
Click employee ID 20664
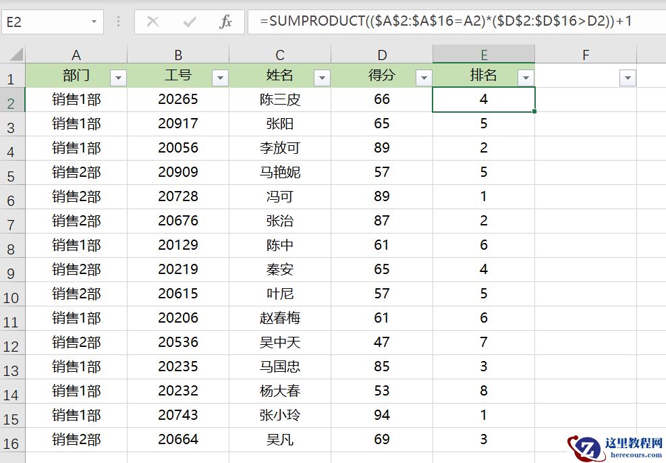pos(178,439)
